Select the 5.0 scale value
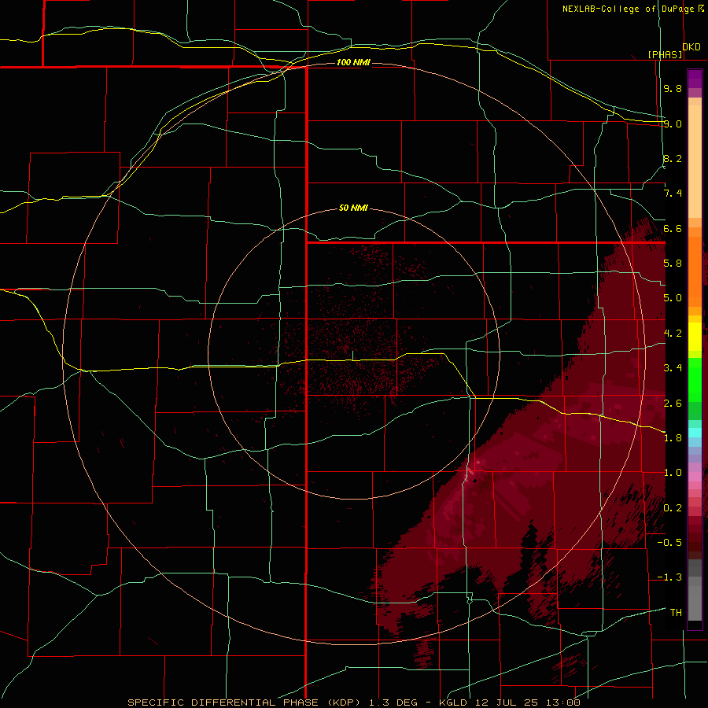Image resolution: width=708 pixels, height=708 pixels. pyautogui.click(x=673, y=298)
